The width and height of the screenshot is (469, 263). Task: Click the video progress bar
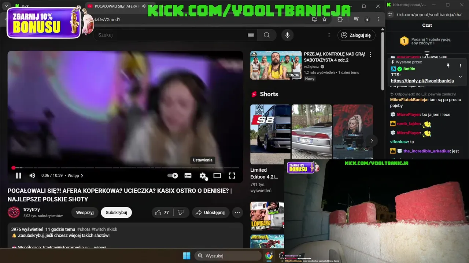pyautogui.click(x=125, y=168)
